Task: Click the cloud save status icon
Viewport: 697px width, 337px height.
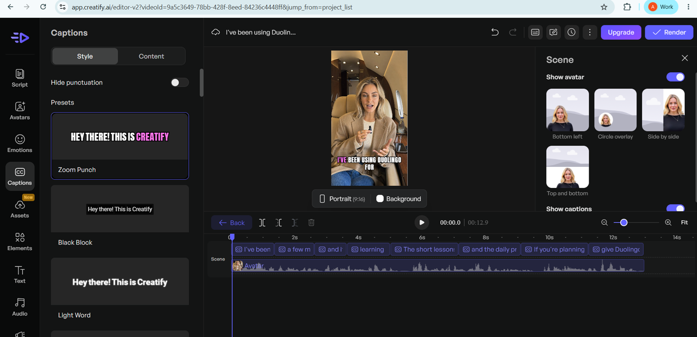Action: (216, 32)
